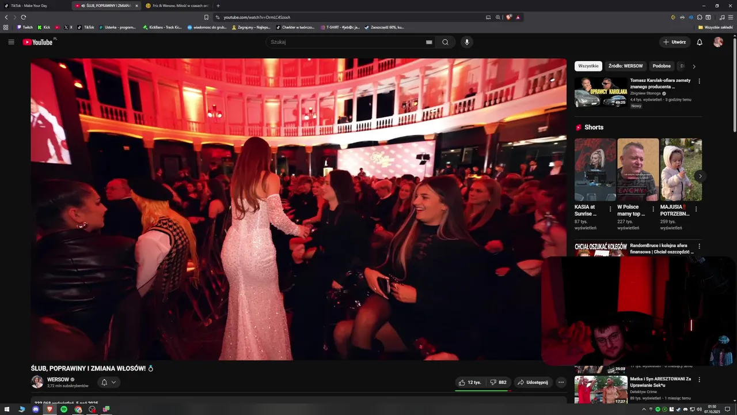
Task: Open Discord from taskbar
Action: (x=36, y=409)
